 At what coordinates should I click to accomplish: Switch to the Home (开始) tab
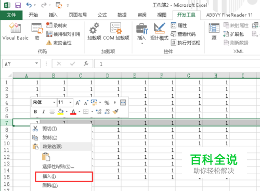coord(33,15)
